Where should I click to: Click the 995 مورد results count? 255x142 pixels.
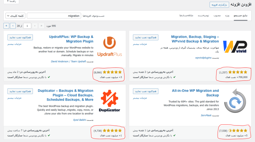point(51,26)
